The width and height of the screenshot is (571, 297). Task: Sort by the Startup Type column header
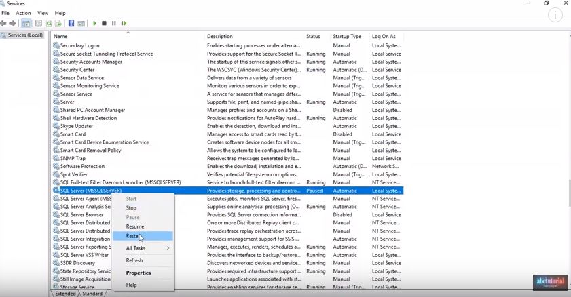350,37
